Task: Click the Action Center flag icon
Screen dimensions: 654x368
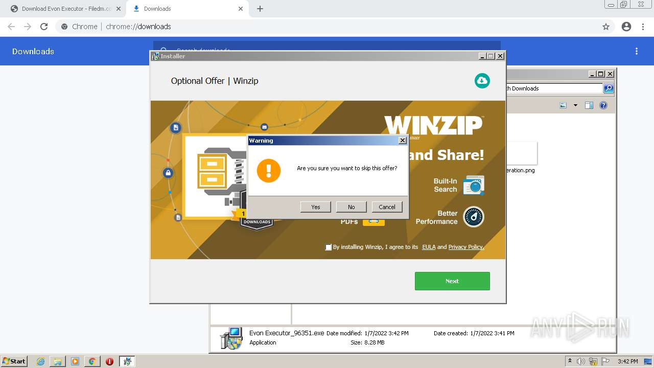Action: (x=605, y=361)
